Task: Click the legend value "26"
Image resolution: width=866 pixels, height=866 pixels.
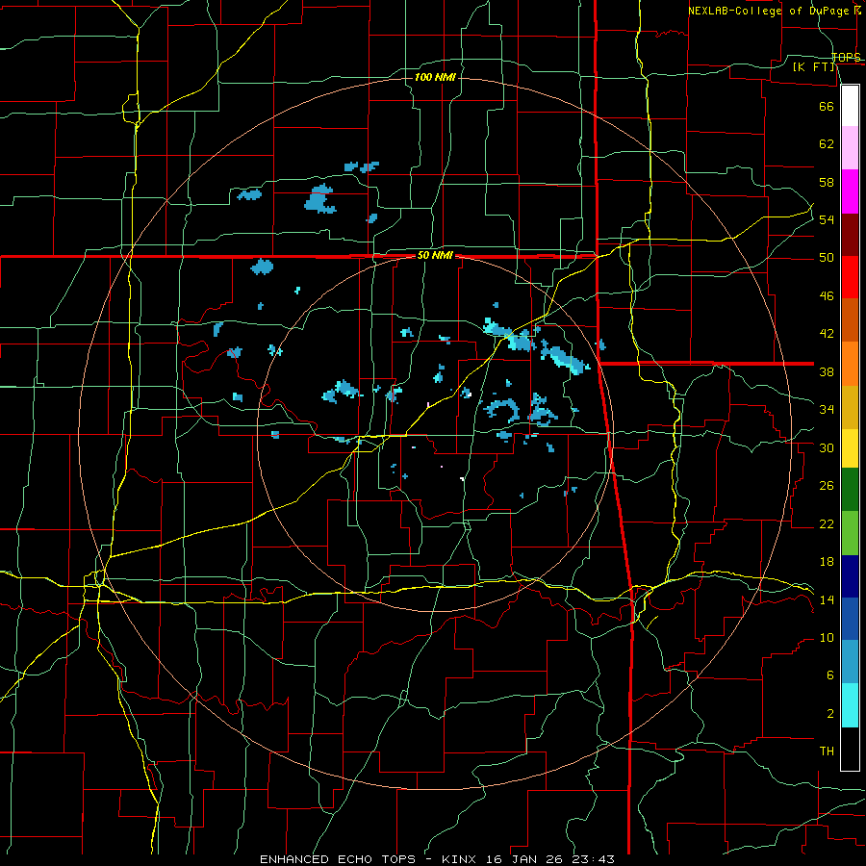Action: pos(827,486)
